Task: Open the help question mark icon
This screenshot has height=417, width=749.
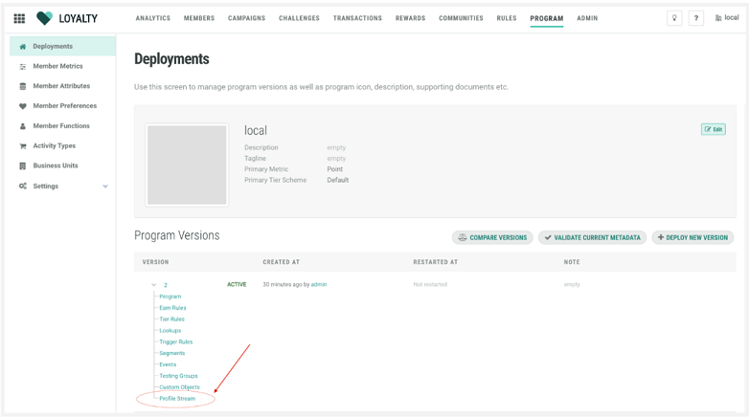Action: [696, 18]
